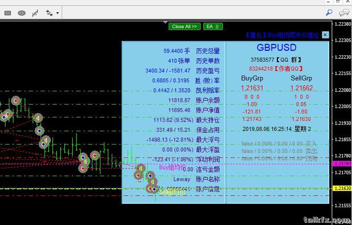Click the '账户净值' label
This screenshot has height=225, width=352.
point(208,110)
